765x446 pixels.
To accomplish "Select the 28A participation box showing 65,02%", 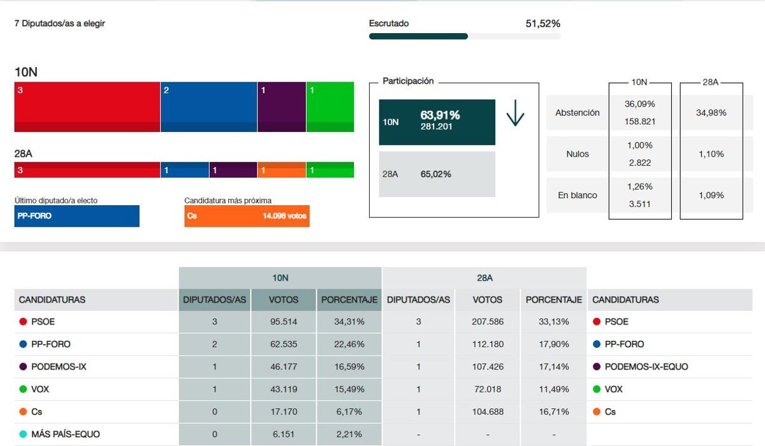I will click(x=437, y=174).
